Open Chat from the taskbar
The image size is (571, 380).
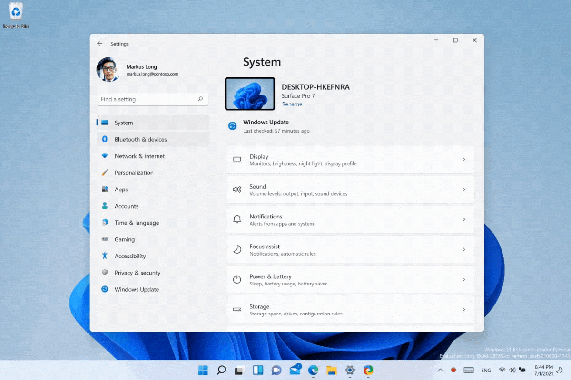(x=276, y=370)
